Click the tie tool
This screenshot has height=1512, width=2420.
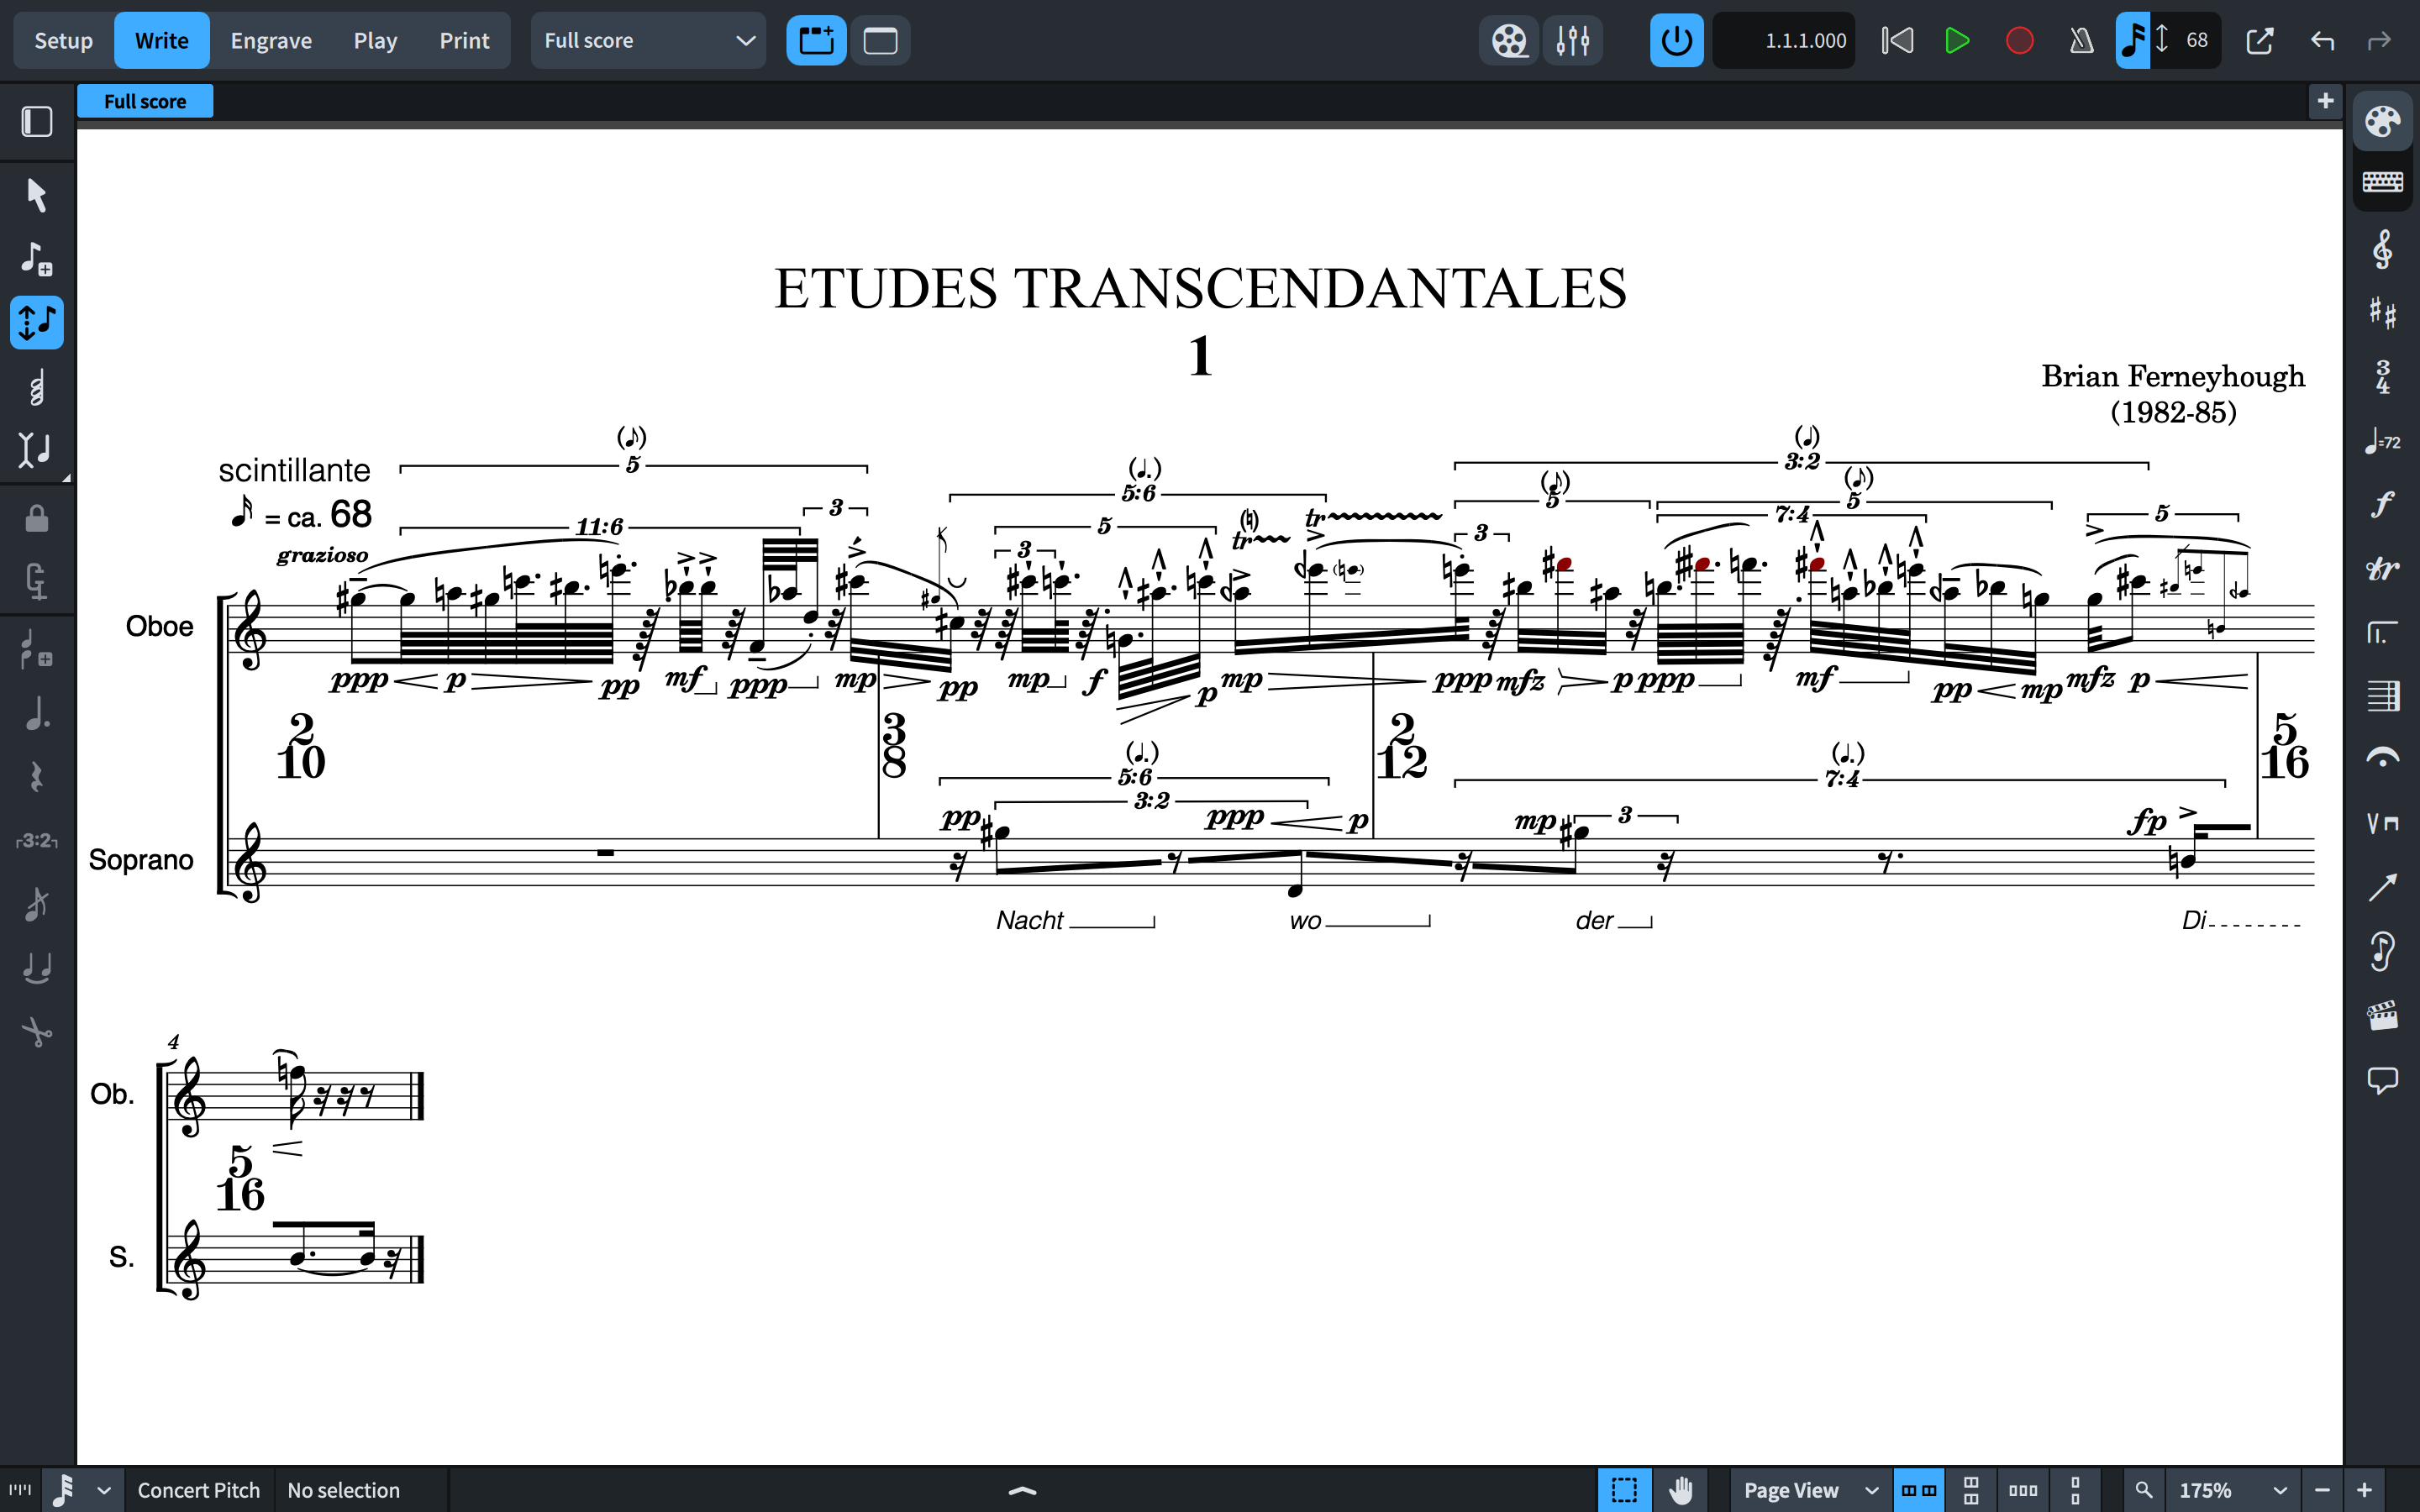pyautogui.click(x=37, y=968)
